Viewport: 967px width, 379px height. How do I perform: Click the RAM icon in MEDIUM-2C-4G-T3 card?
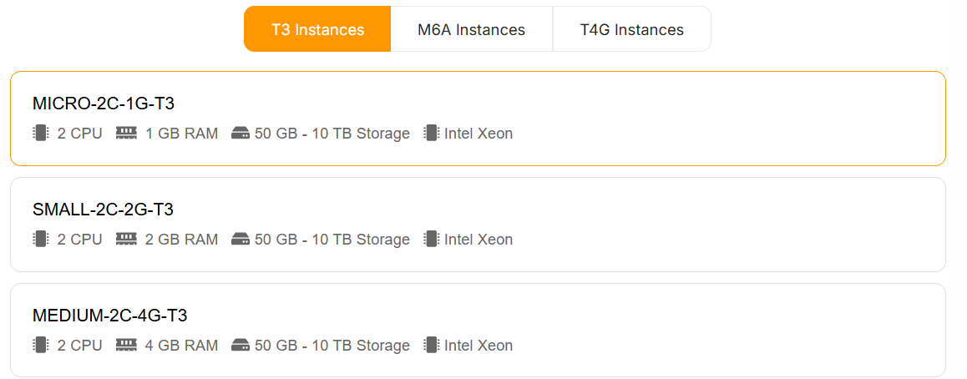pyautogui.click(x=126, y=345)
